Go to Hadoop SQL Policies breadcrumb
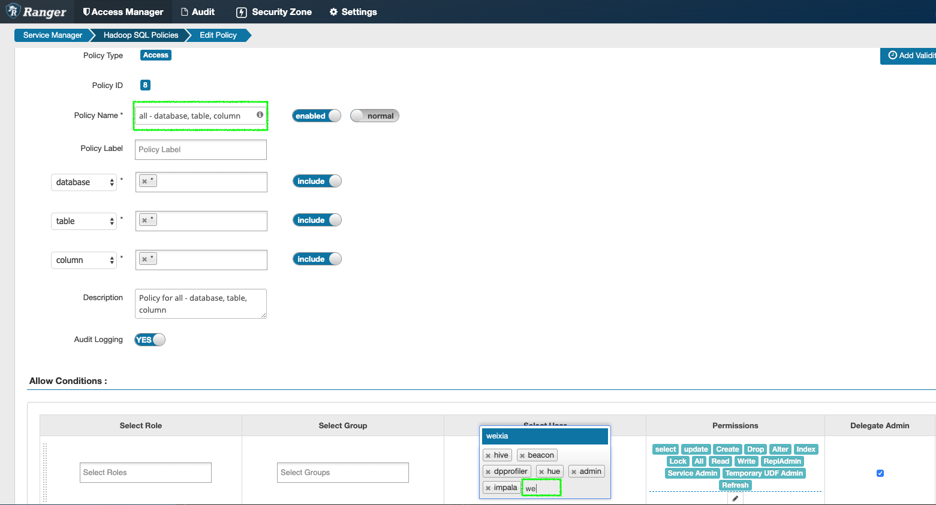The width and height of the screenshot is (936, 505). (x=141, y=35)
